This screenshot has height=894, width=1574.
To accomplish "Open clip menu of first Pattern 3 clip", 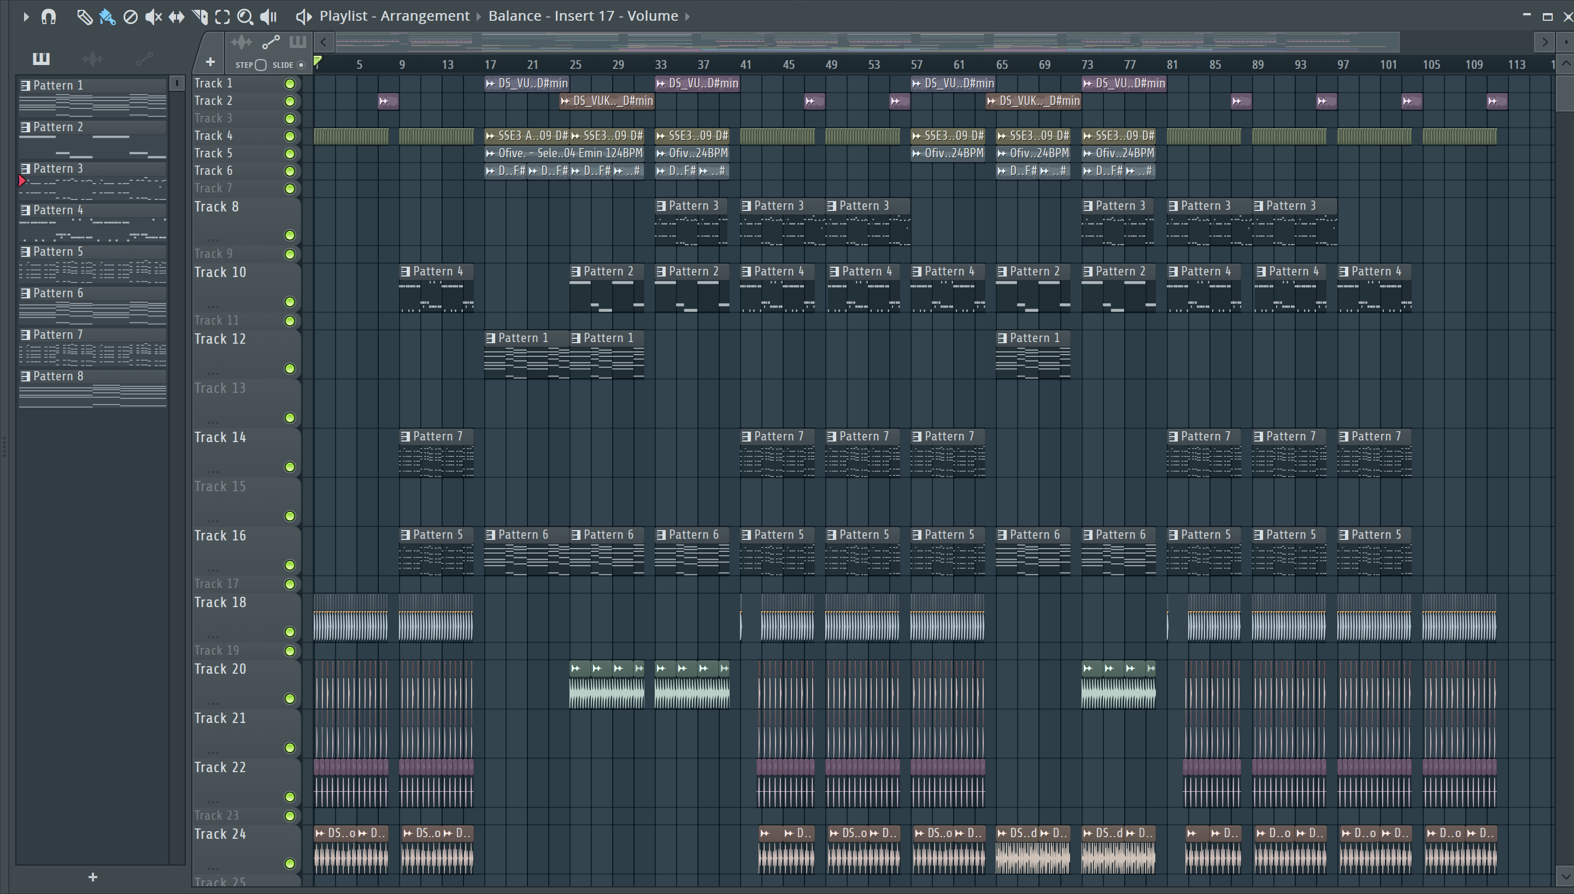I will (x=661, y=205).
